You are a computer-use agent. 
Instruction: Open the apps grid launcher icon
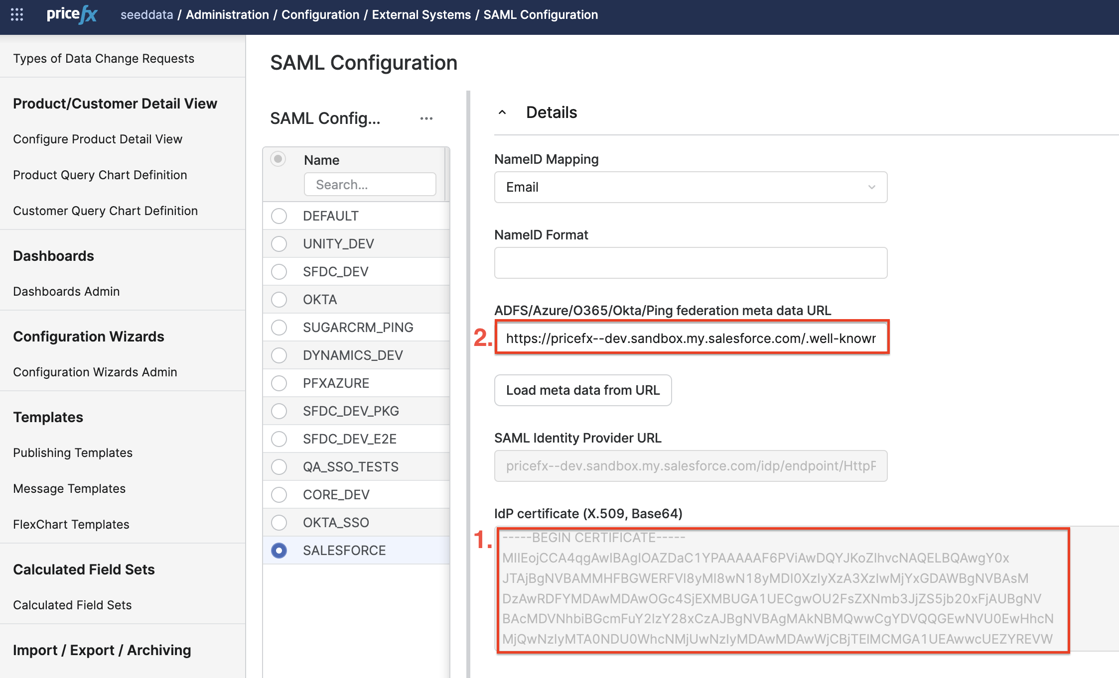pyautogui.click(x=17, y=14)
